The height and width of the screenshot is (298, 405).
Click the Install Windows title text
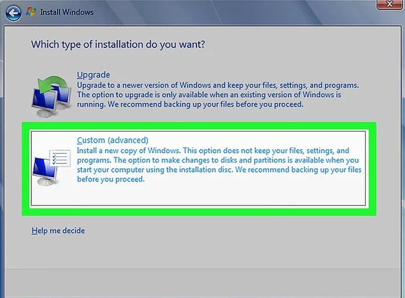(67, 12)
